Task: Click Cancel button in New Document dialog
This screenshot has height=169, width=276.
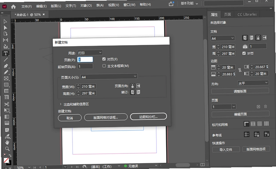Action: click(70, 118)
